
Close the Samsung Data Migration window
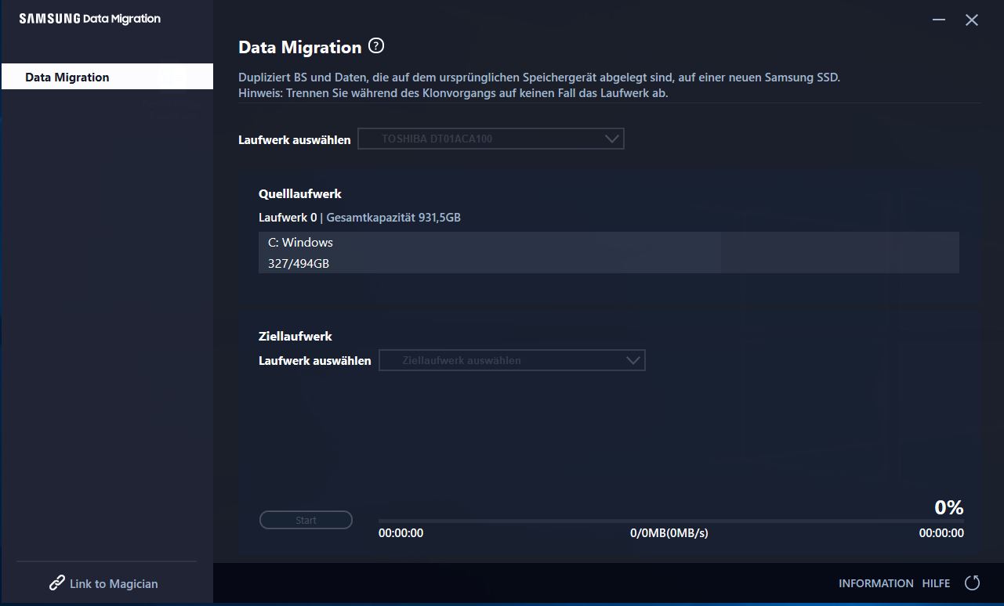click(x=972, y=20)
